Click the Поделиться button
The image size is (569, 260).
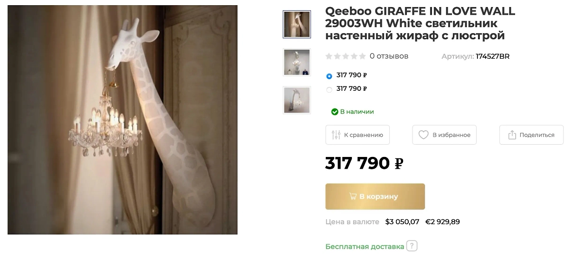click(x=532, y=135)
